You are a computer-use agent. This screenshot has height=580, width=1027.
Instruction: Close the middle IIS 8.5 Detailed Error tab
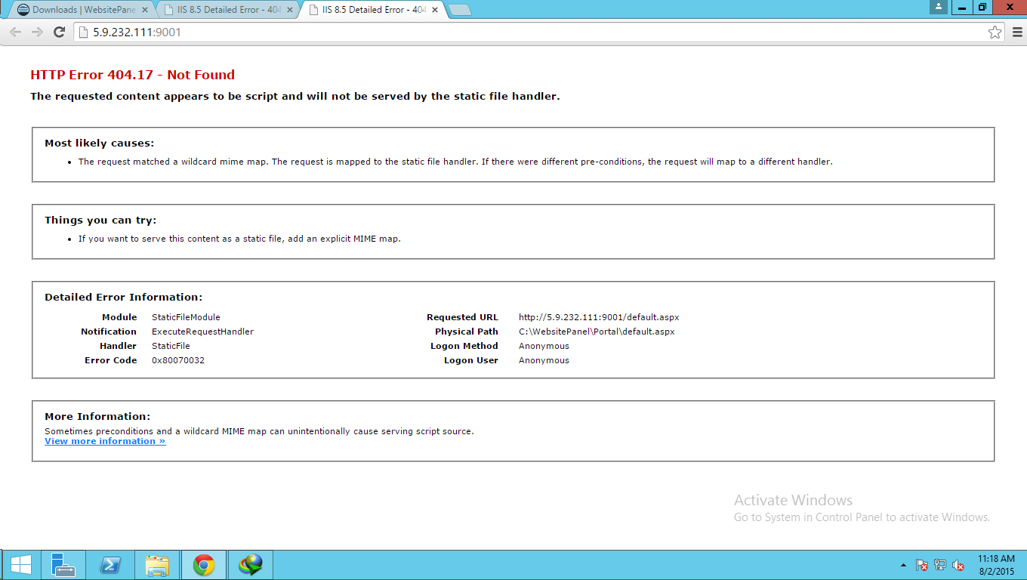(290, 11)
